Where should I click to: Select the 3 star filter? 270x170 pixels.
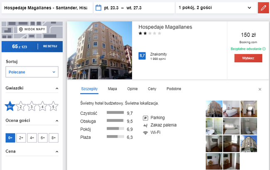pos(32,106)
